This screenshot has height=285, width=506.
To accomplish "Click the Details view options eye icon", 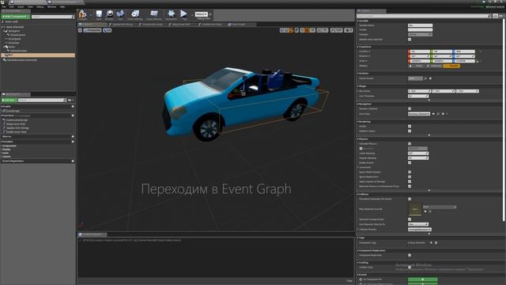I will coord(501,16).
